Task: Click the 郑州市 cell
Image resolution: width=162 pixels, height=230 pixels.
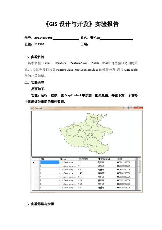Action: [x=106, y=184]
